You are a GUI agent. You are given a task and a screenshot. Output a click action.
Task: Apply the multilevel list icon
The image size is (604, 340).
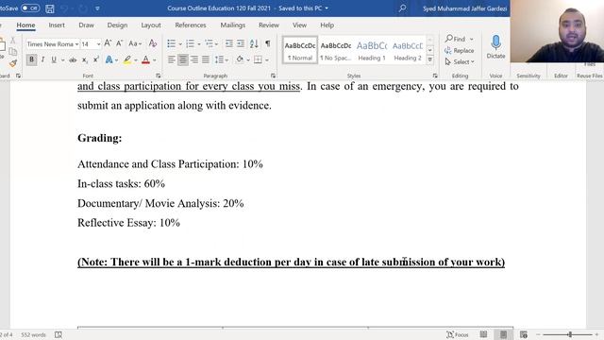point(209,43)
